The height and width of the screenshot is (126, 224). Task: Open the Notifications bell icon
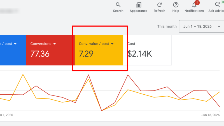[194, 5]
